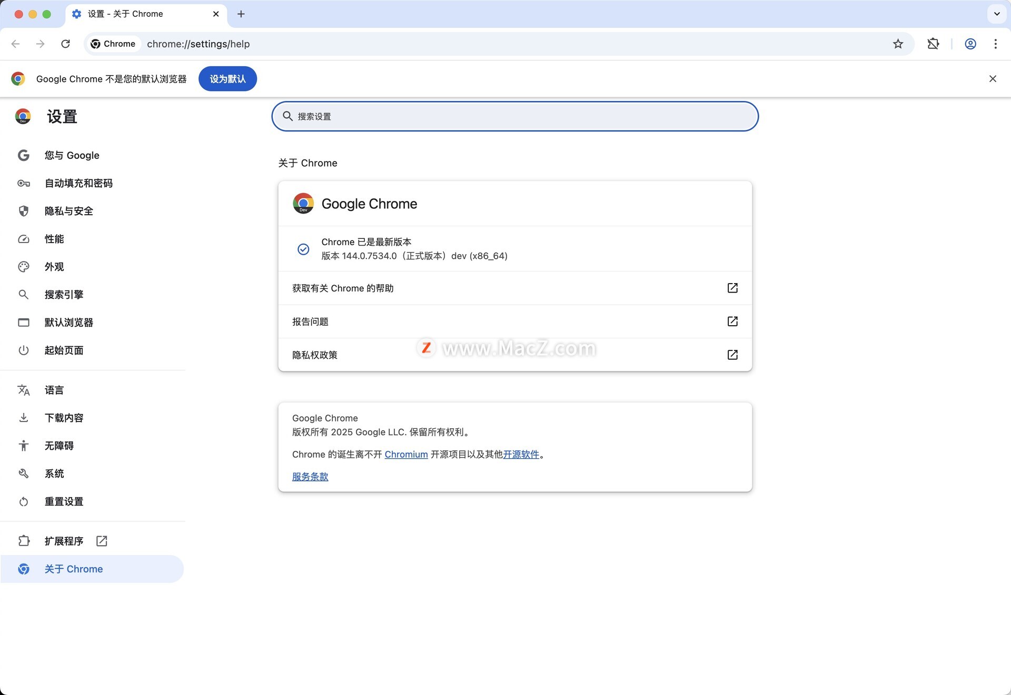Expand the tab search dropdown arrow

[x=996, y=14]
